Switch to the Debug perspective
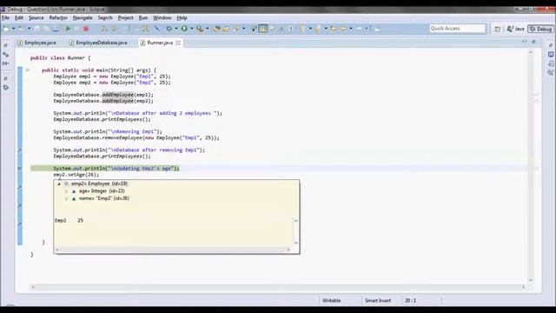556x313 pixels. pos(540,29)
